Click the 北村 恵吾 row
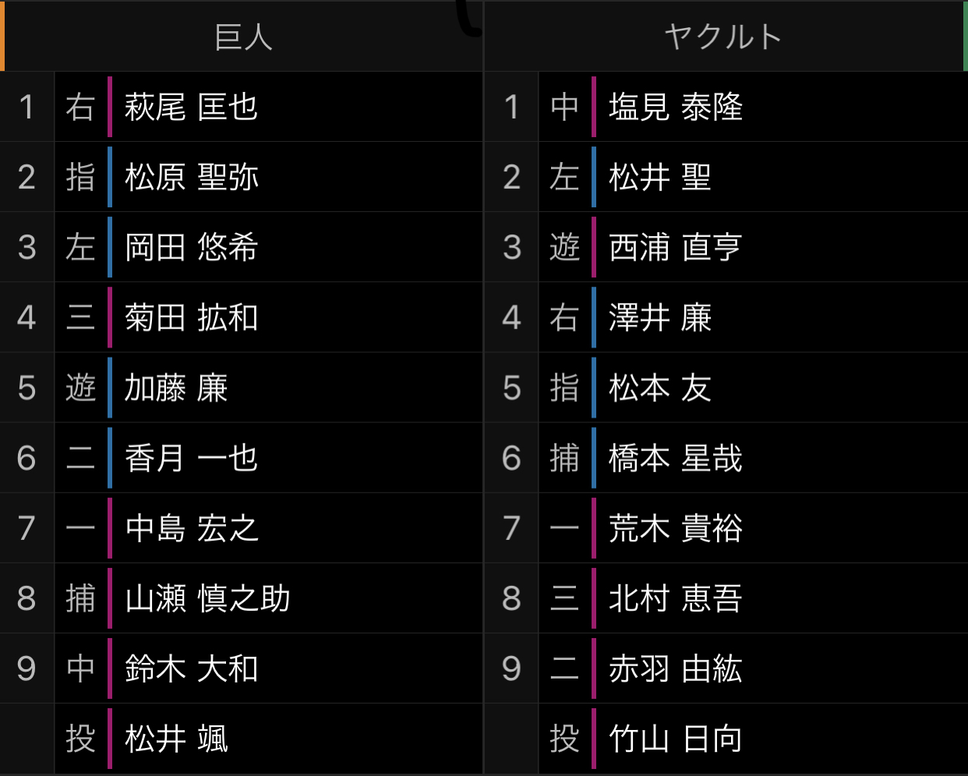The width and height of the screenshot is (968, 776). tap(726, 598)
